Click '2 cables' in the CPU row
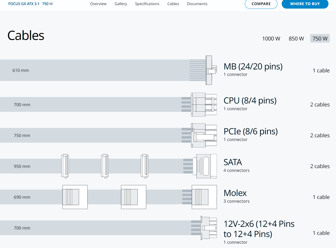Image resolution: width=336 pixels, height=248 pixels. click(320, 105)
